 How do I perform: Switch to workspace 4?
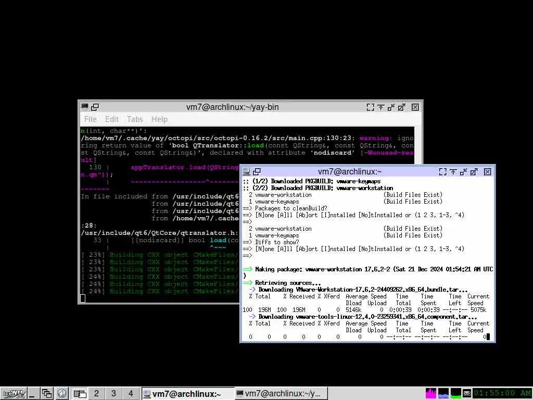click(x=131, y=394)
